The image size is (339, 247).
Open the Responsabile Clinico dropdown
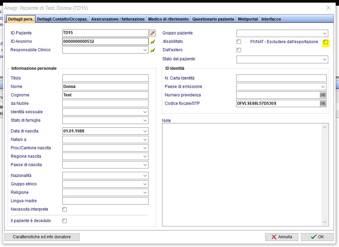(145, 50)
